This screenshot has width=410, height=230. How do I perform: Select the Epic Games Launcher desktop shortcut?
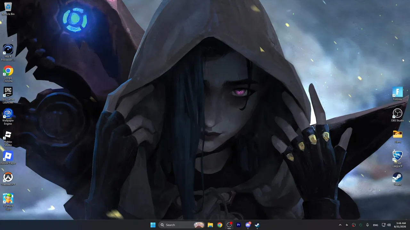(8, 95)
